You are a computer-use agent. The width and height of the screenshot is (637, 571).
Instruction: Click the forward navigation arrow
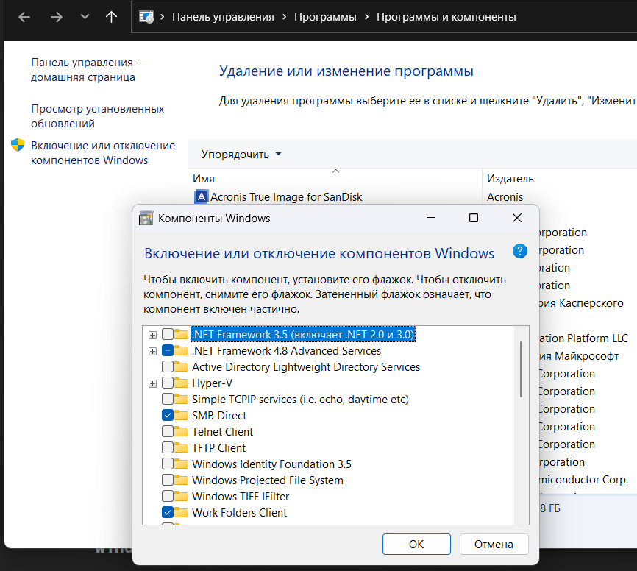point(57,17)
